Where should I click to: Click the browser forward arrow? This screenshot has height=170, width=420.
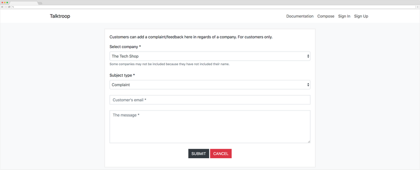coord(6,7)
